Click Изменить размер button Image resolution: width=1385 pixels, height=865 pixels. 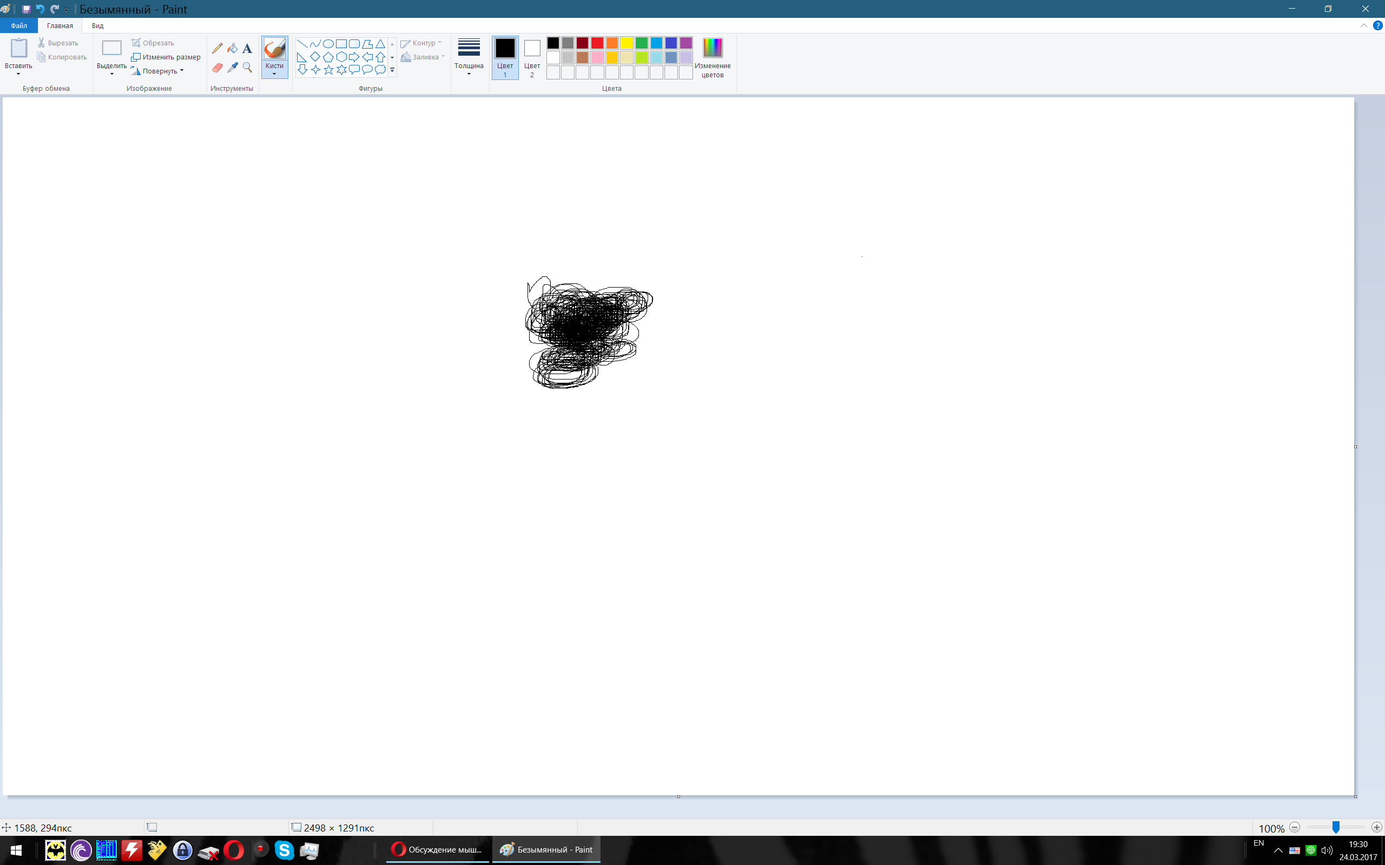tap(166, 57)
